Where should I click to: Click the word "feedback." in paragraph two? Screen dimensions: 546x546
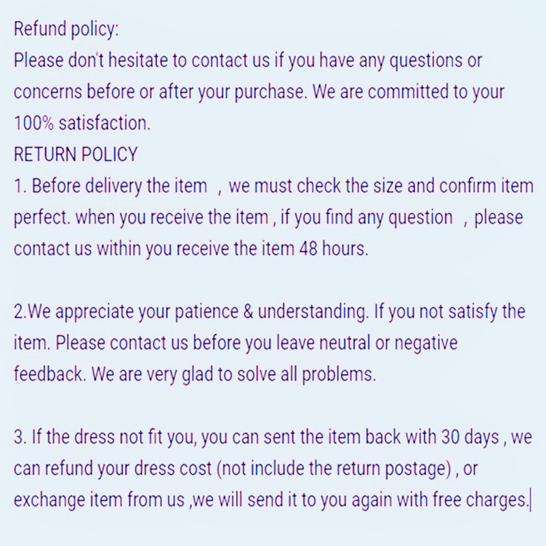[46, 374]
